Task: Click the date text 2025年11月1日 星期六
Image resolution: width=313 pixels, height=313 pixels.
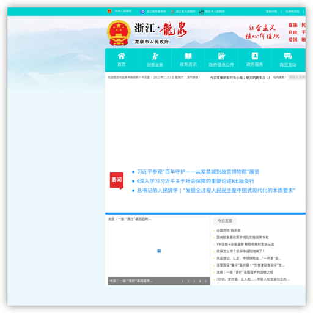Action: coord(168,78)
